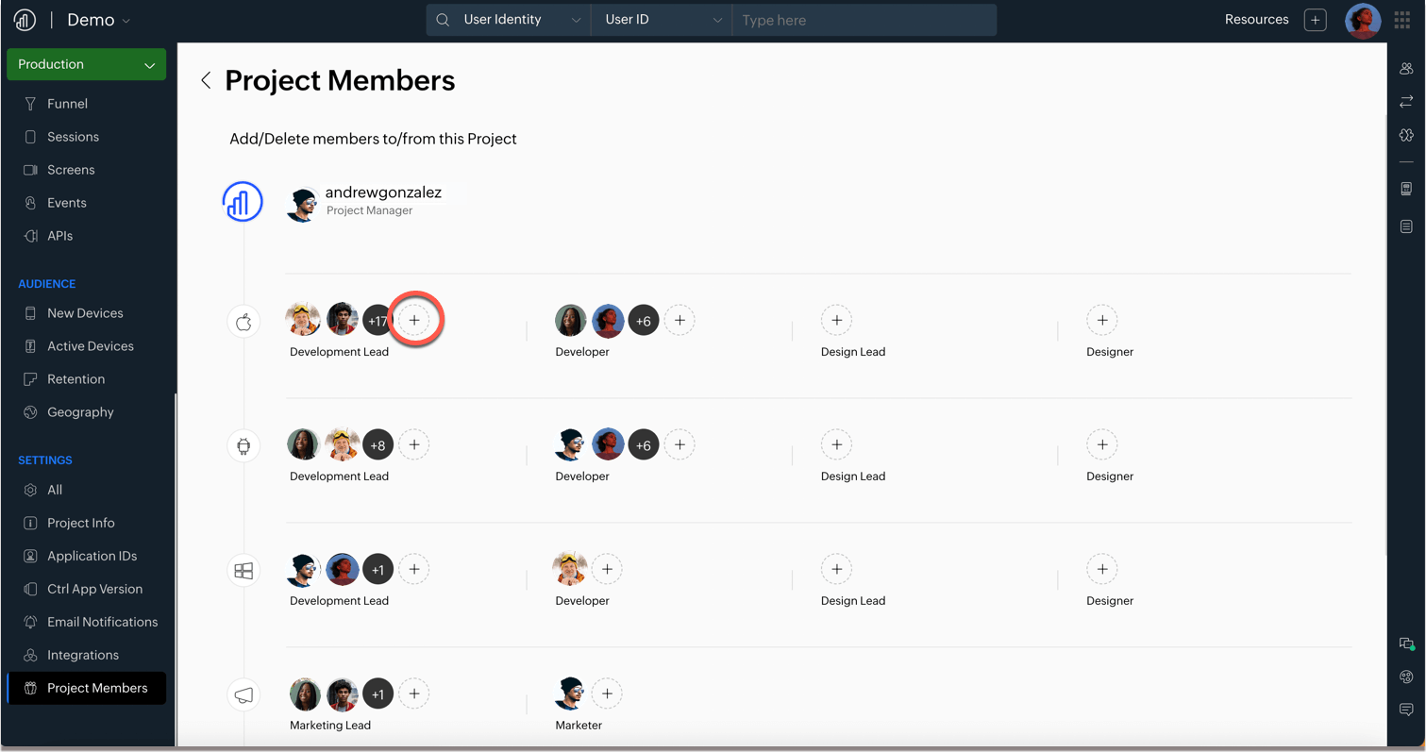This screenshot has width=1426, height=752.
Task: Open Funnel in the sidebar
Action: click(67, 104)
